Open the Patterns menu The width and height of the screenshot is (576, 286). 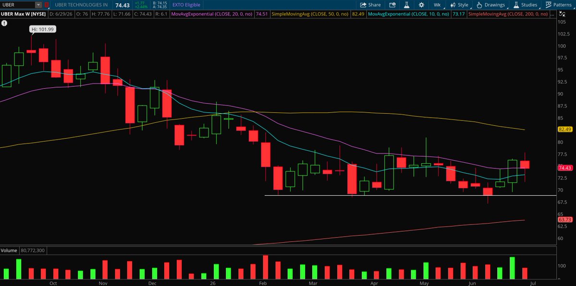tap(558, 5)
